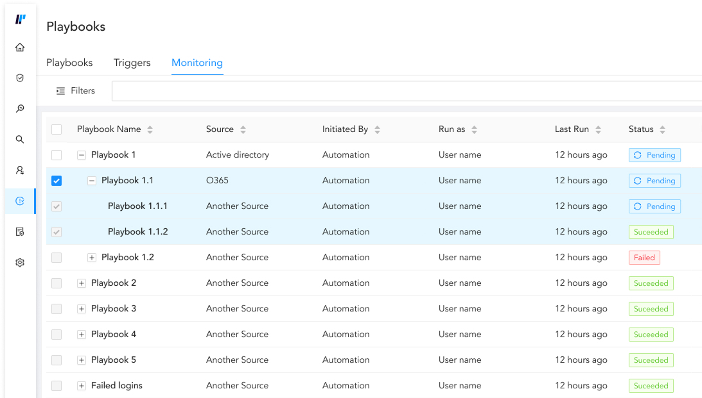The height and width of the screenshot is (398, 702).
Task: Sort table by Last Run column
Action: 598,129
